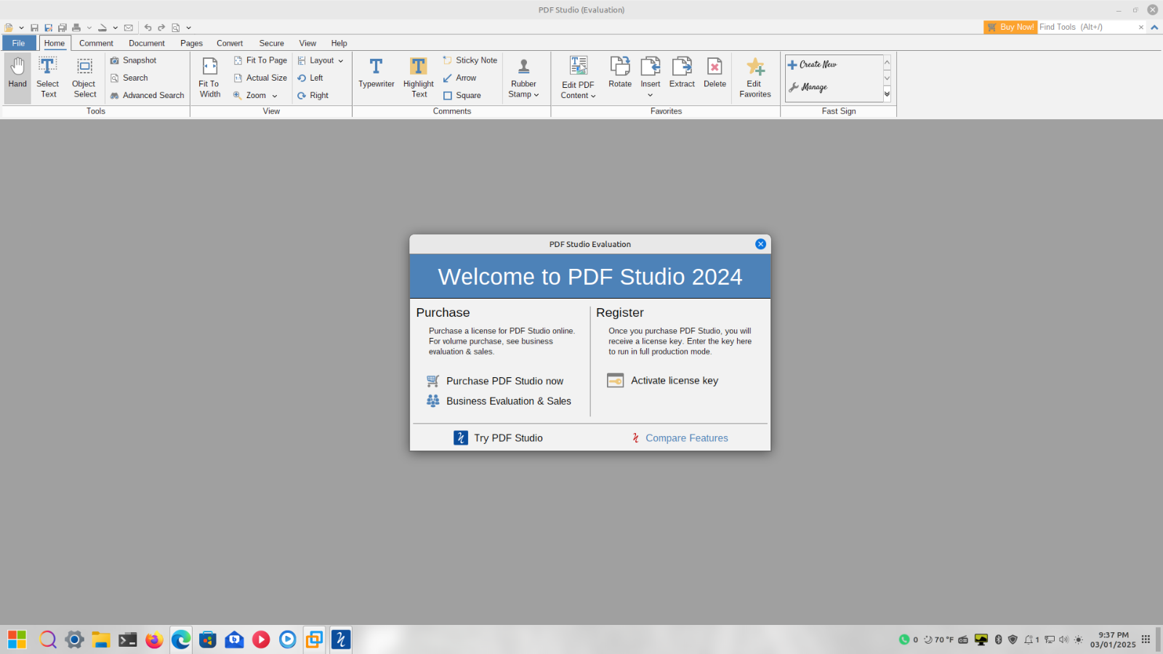Select the Highlight Text tool

pyautogui.click(x=419, y=77)
